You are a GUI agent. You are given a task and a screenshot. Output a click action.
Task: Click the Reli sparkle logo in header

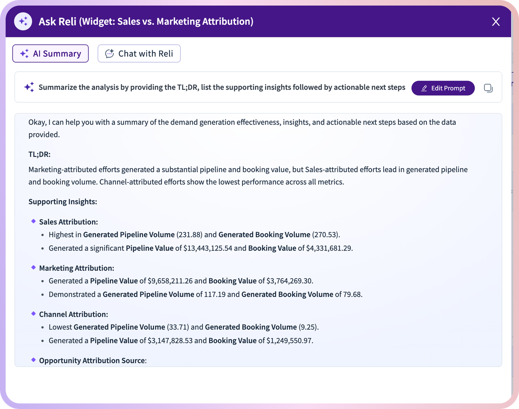pos(23,22)
